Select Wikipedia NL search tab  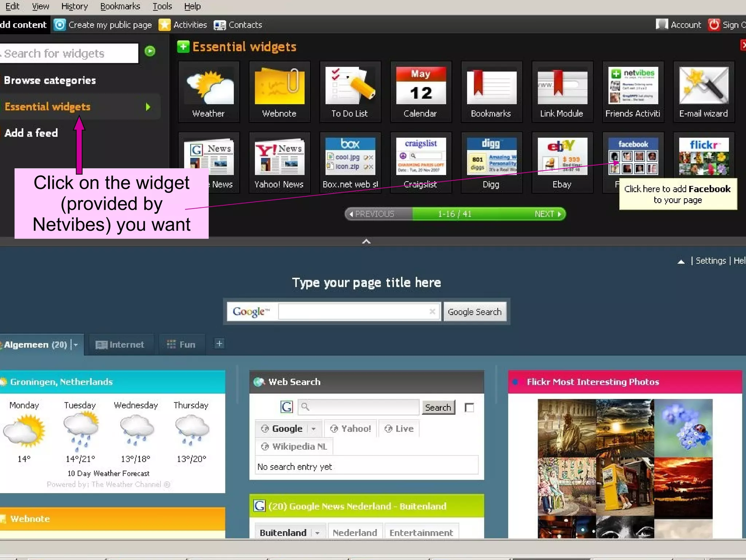tap(294, 447)
